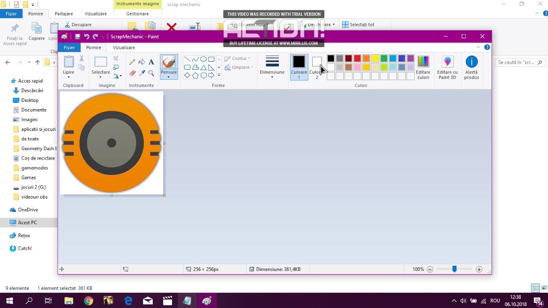Select the Pencil tool in Instrumente
Screen dimensions: 548x308
pos(132,62)
